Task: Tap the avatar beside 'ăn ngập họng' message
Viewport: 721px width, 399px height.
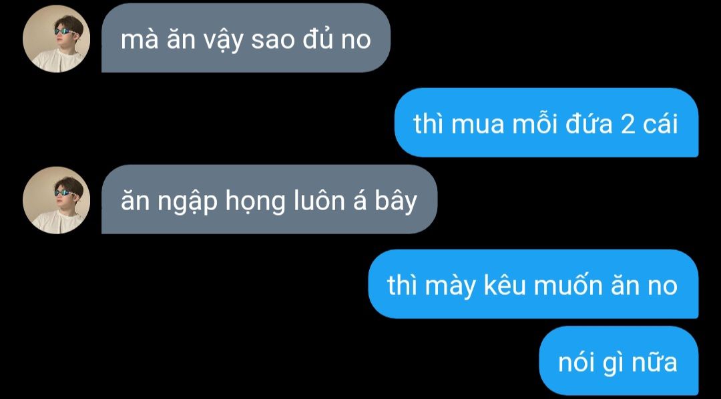Action: [x=56, y=200]
